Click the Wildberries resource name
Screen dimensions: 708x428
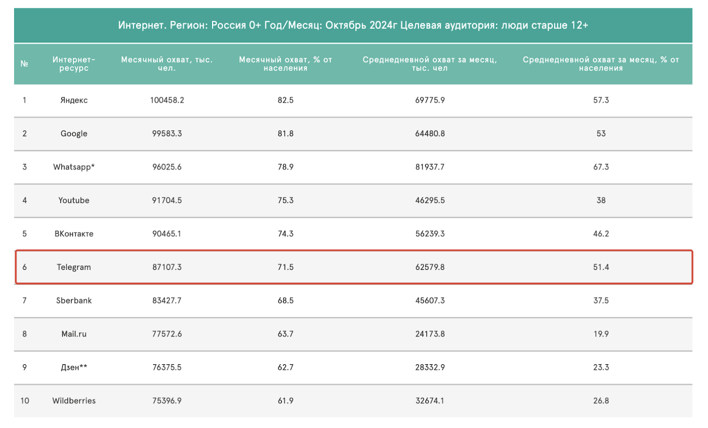click(x=74, y=401)
